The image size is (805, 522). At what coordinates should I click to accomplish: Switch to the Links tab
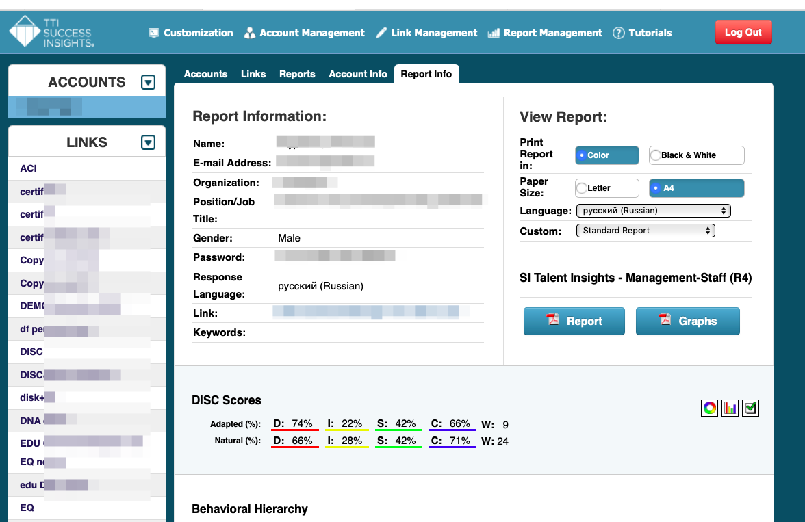point(253,74)
